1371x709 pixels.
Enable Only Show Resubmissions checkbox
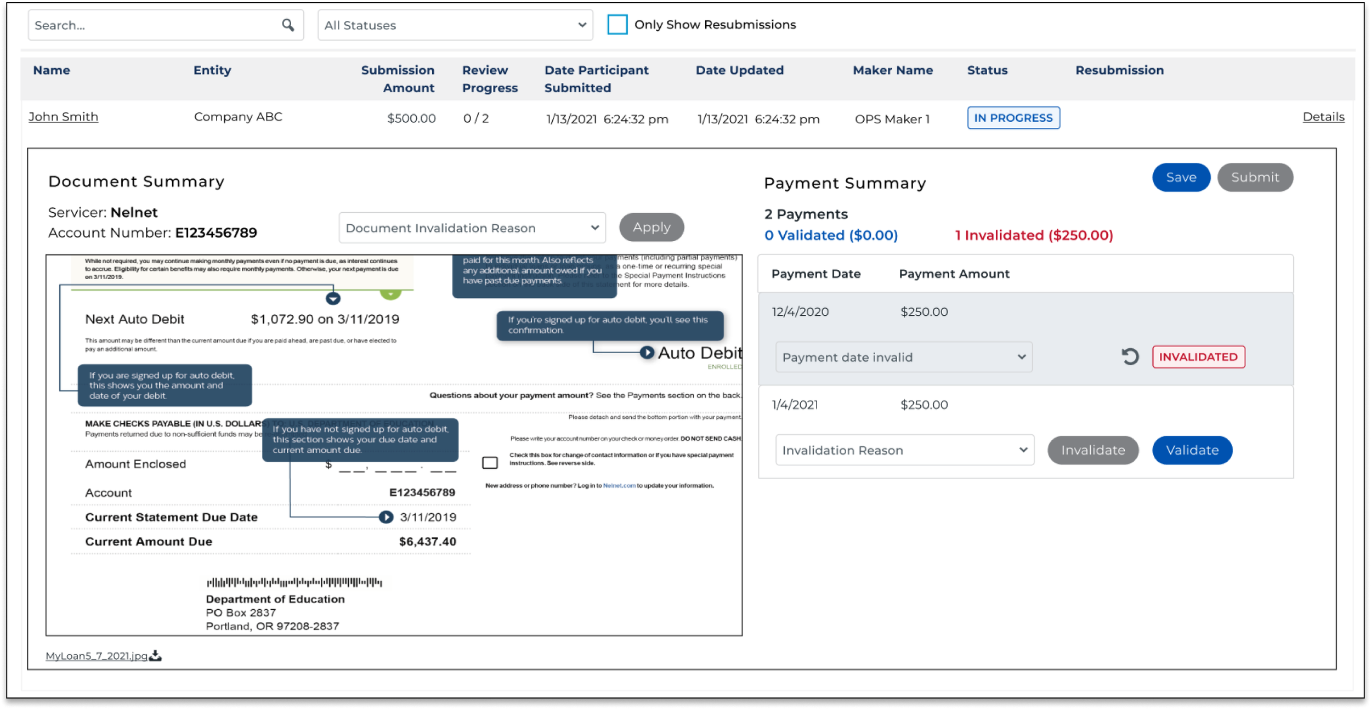[617, 25]
